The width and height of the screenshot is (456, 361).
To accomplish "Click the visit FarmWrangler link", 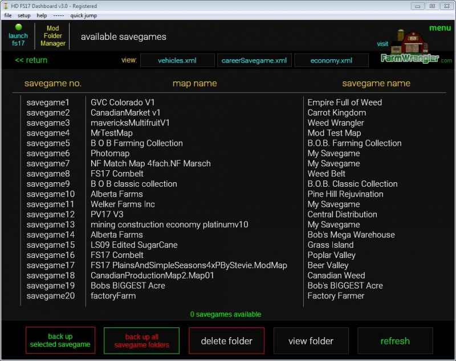I will 382,44.
